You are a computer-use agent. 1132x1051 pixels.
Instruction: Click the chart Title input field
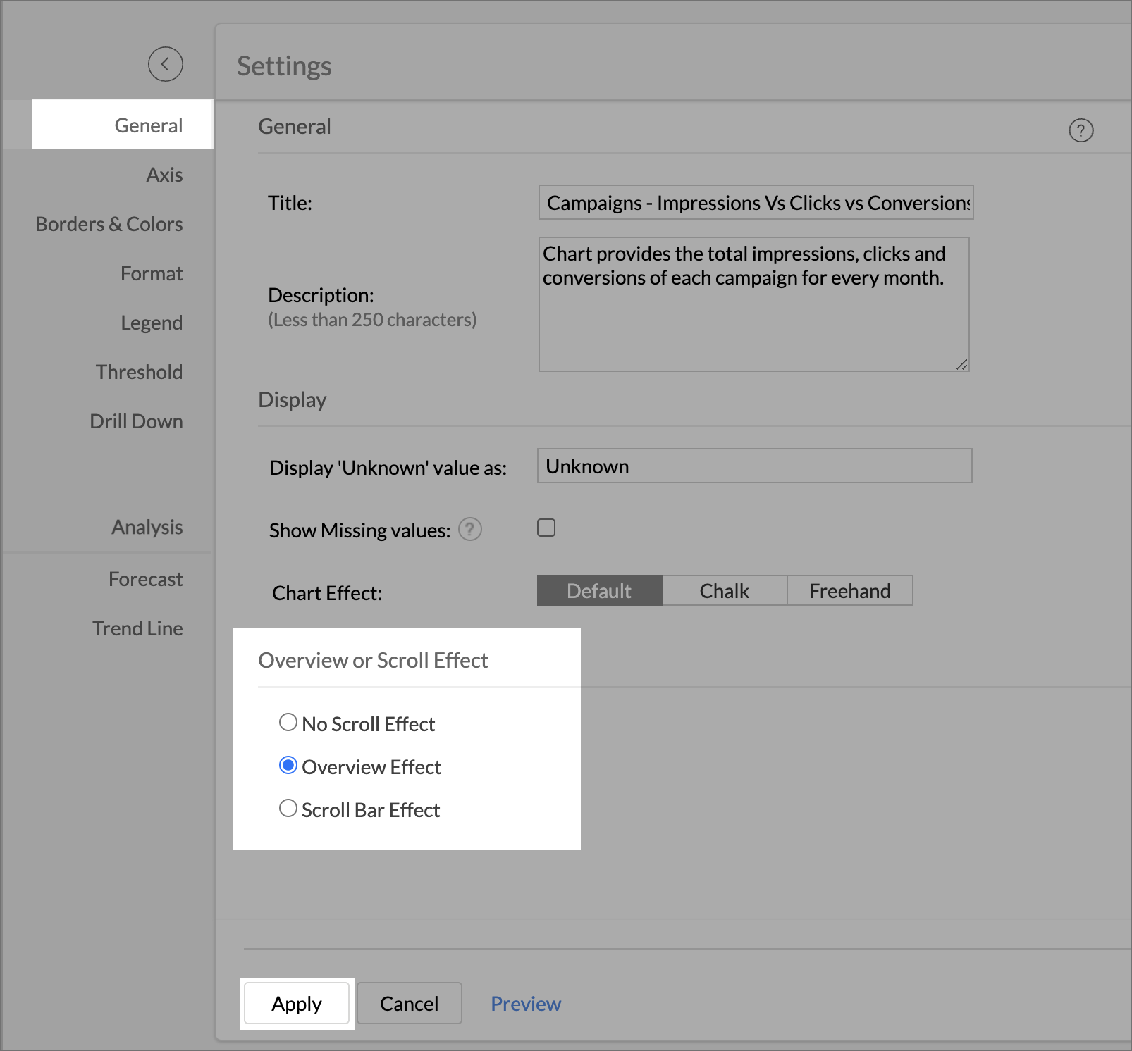point(756,203)
